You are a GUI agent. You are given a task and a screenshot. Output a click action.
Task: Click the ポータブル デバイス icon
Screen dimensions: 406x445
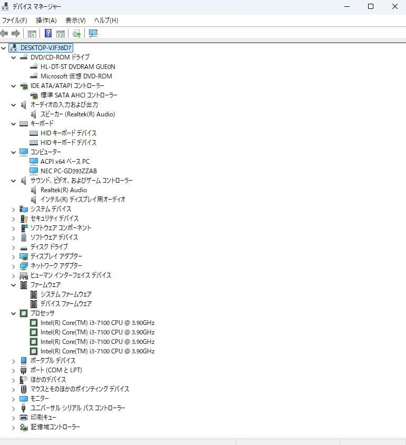tap(24, 361)
